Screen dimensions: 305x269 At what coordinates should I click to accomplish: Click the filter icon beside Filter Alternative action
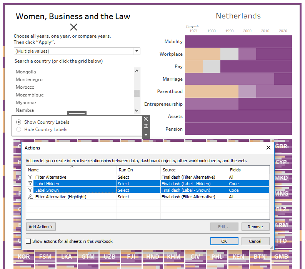click(x=30, y=177)
